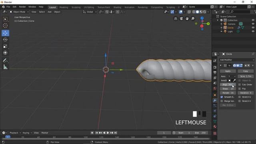Image resolution: width=256 pixels, height=144 pixels.
Task: Switch to camera view icon
Action: click(181, 19)
